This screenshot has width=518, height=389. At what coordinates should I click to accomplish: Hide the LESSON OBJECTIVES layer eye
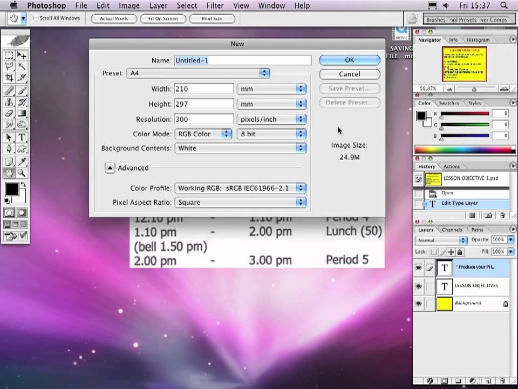(419, 286)
